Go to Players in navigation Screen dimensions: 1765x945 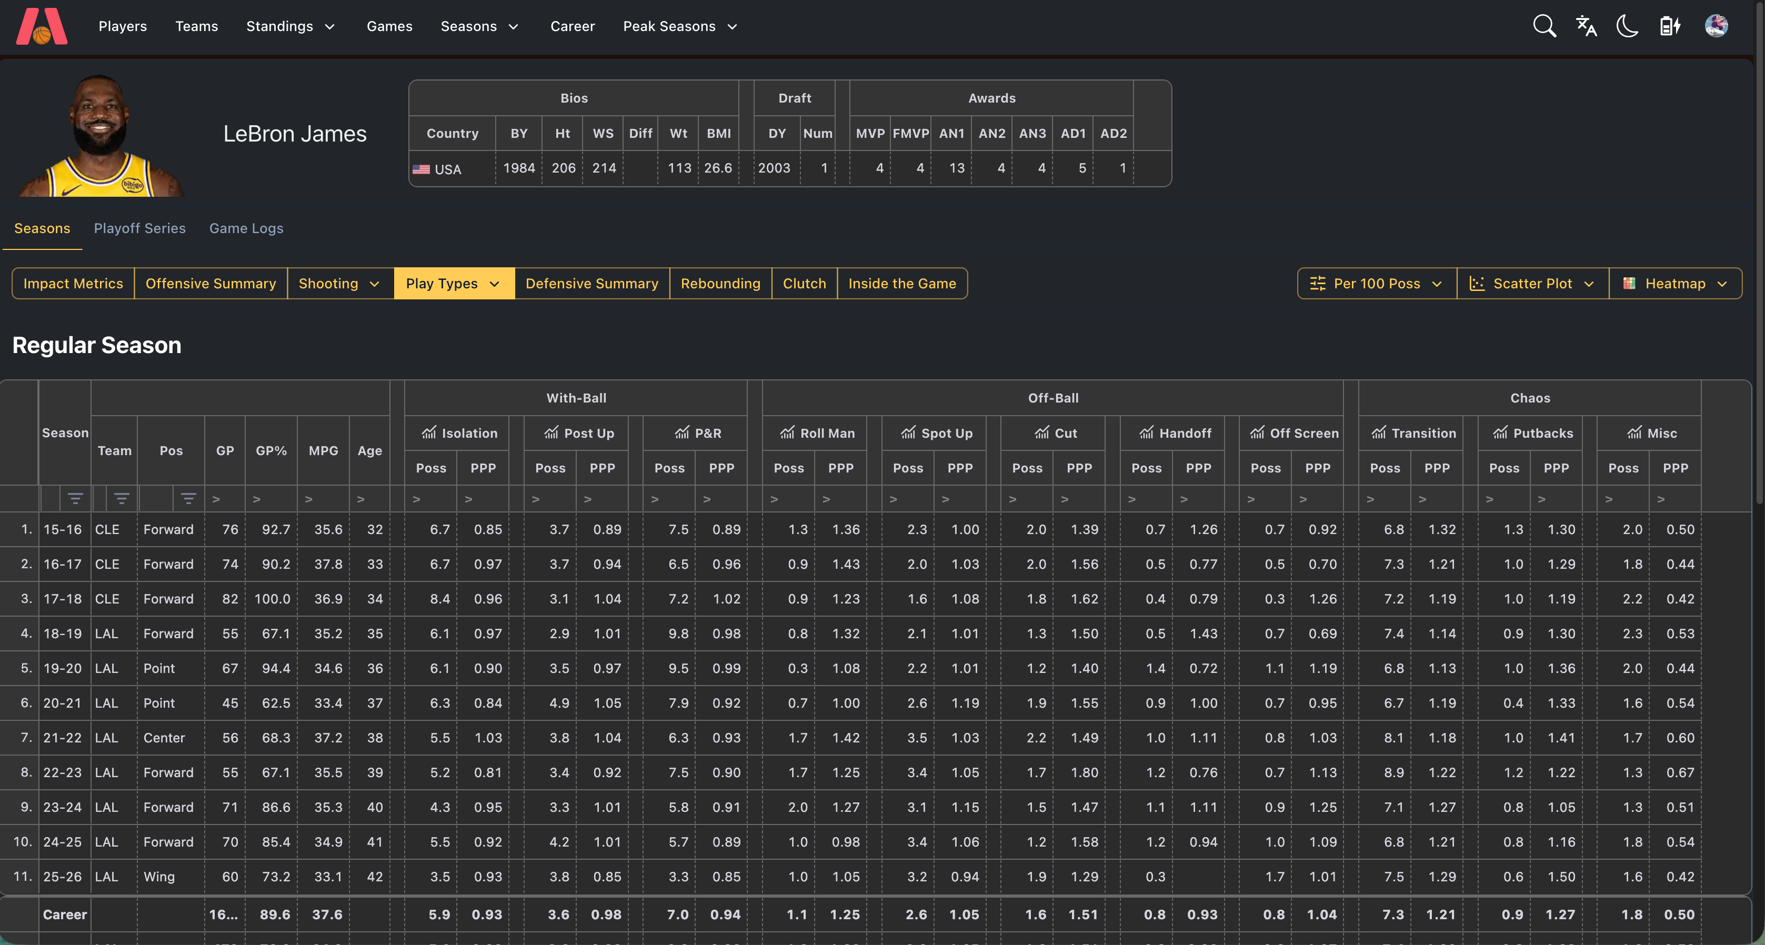[123, 26]
